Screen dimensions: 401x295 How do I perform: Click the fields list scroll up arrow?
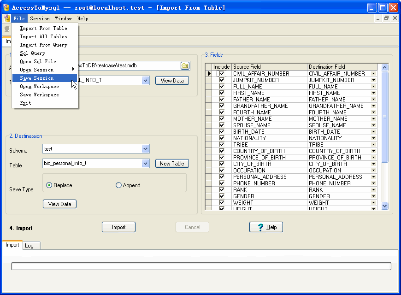(384, 68)
